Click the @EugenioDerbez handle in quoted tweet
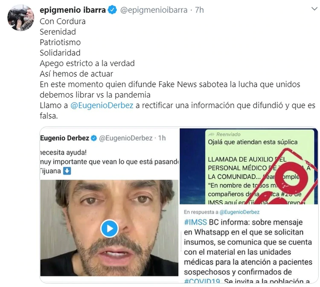Viewport: 320px width, 287px height. coord(126,138)
